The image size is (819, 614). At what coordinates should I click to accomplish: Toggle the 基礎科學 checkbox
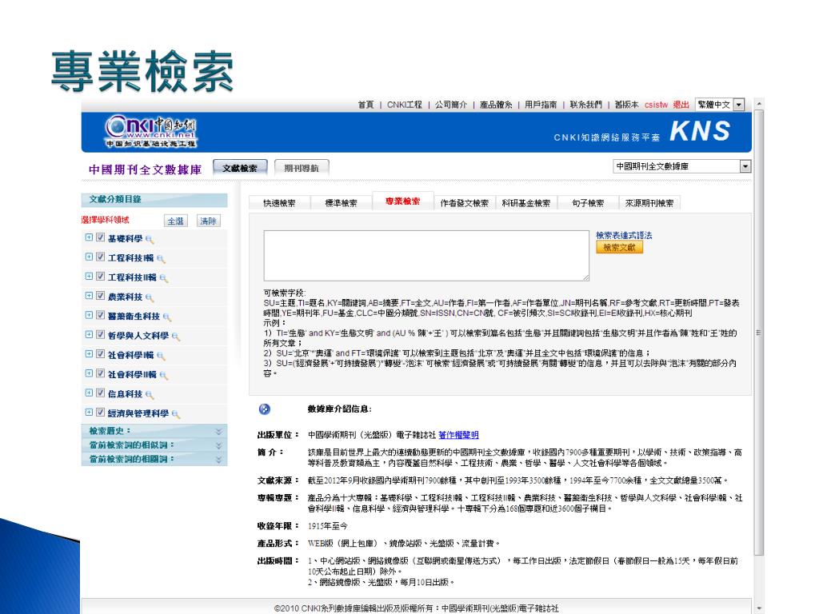point(100,237)
